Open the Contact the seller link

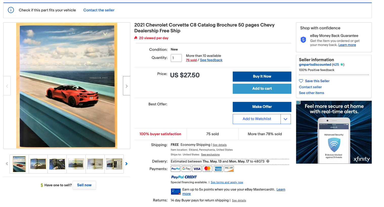(x=99, y=10)
